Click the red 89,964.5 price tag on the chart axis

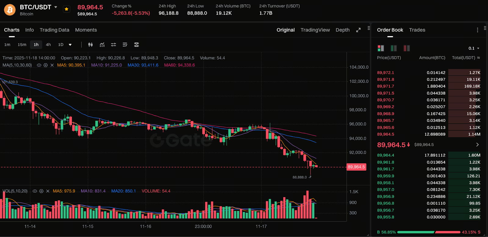(x=356, y=167)
